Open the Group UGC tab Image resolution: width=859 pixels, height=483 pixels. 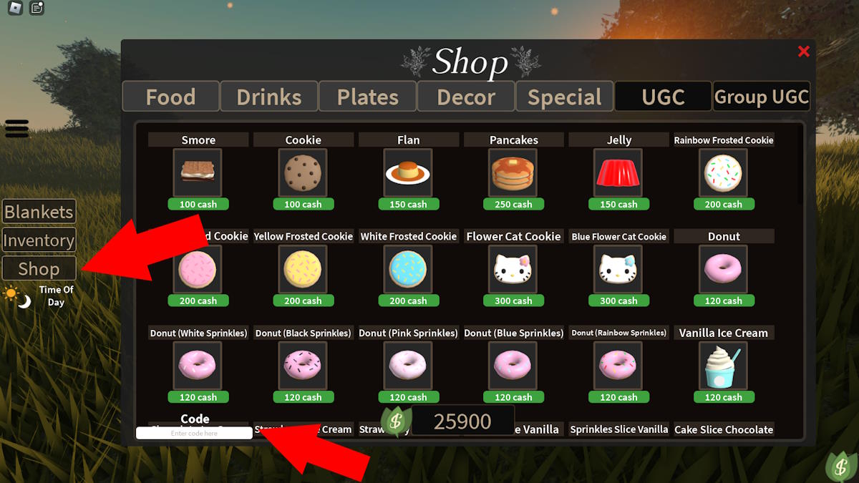point(762,97)
